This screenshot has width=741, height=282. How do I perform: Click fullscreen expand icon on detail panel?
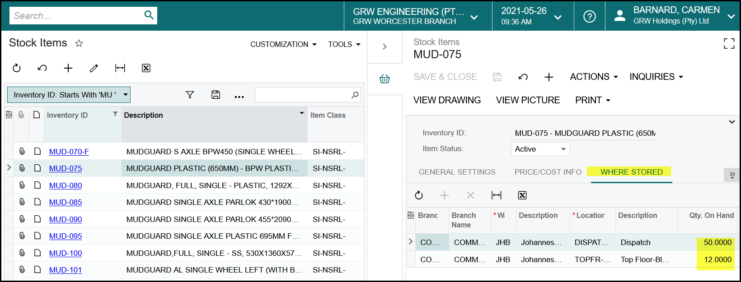tap(729, 43)
